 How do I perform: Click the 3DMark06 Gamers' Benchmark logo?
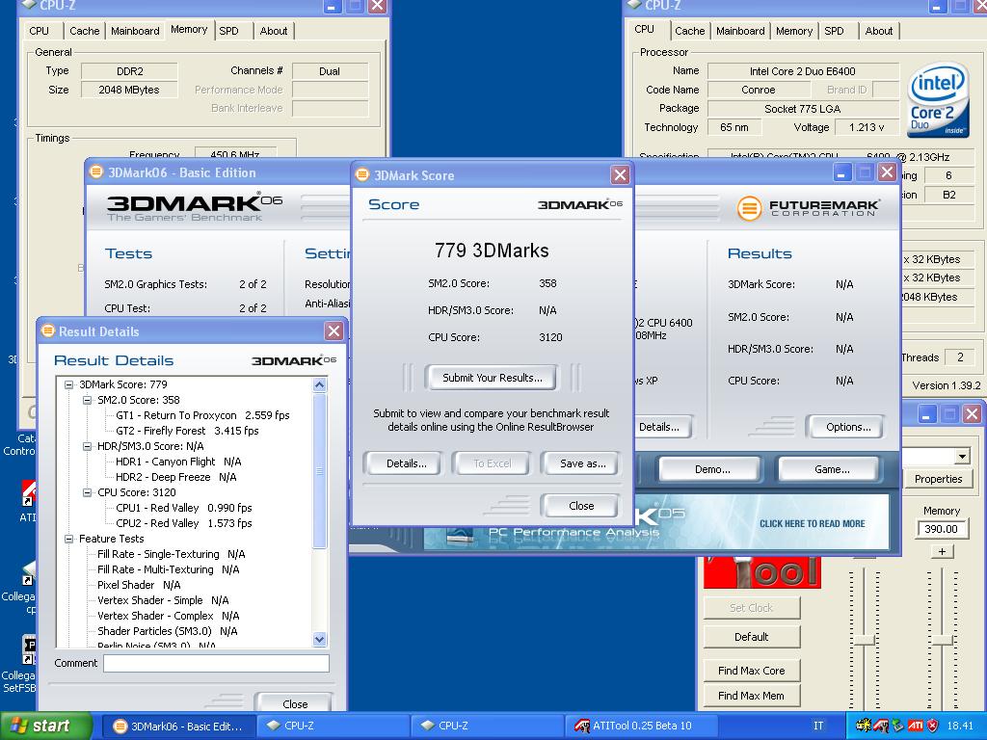click(x=194, y=207)
